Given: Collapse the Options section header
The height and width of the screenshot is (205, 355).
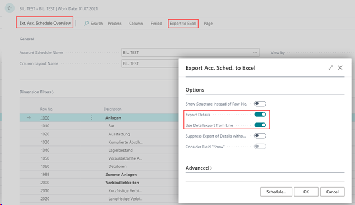Looking at the screenshot, I should [x=195, y=89].
